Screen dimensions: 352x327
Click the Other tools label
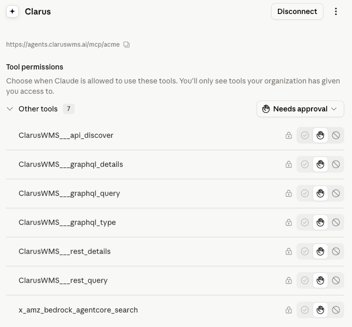38,109
